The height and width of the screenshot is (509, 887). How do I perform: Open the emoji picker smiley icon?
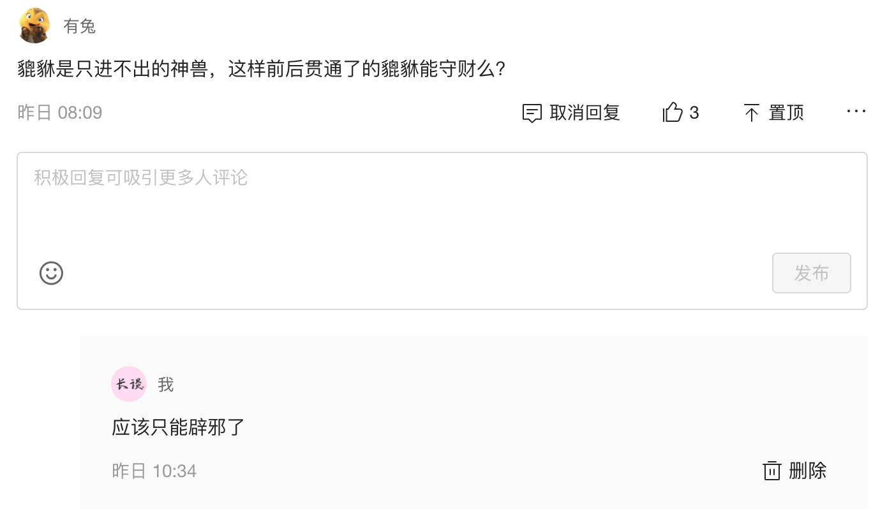coord(51,273)
